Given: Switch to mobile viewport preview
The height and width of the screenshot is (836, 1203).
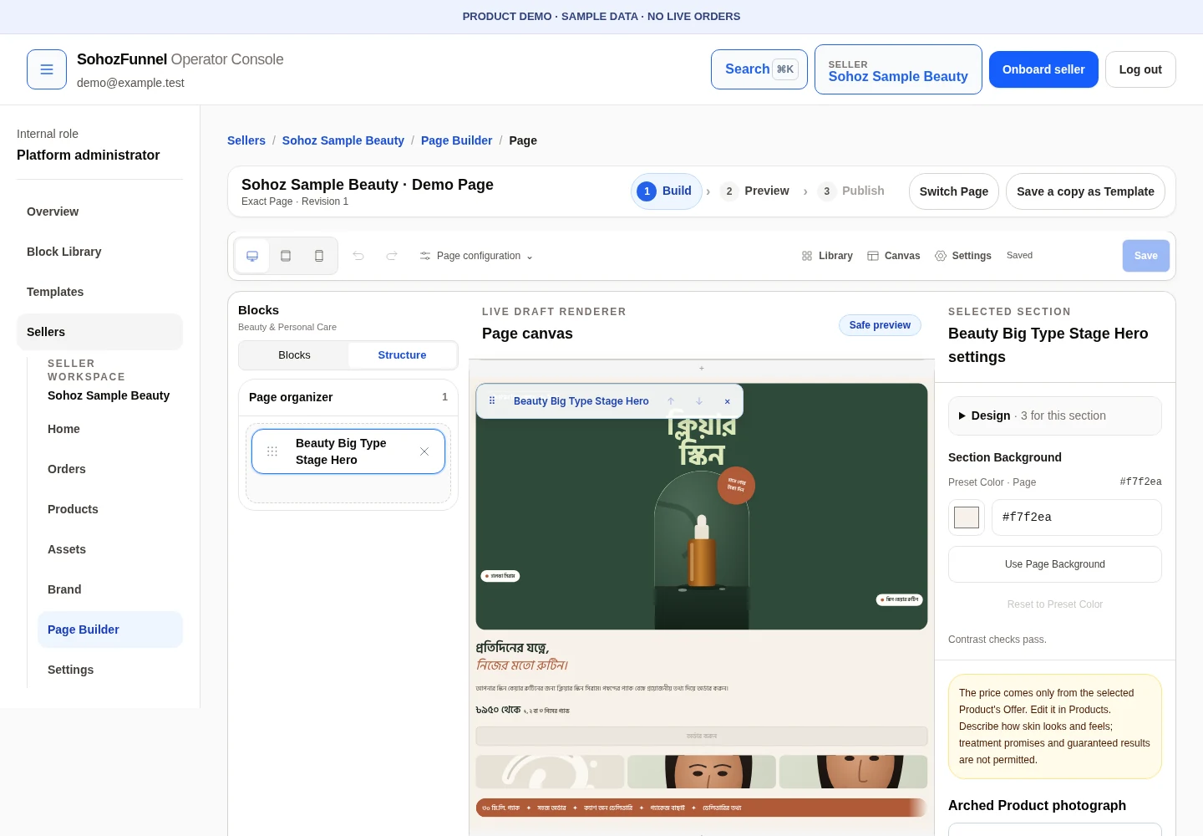Looking at the screenshot, I should [x=319, y=256].
